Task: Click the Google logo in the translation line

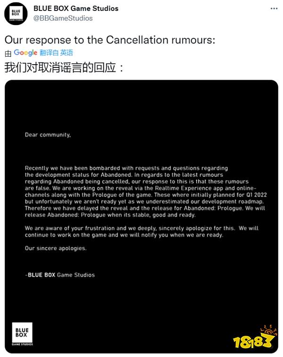Action: (25, 53)
